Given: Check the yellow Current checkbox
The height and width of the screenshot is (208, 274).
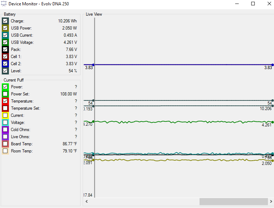Looking at the screenshot, I should pos(5,115).
